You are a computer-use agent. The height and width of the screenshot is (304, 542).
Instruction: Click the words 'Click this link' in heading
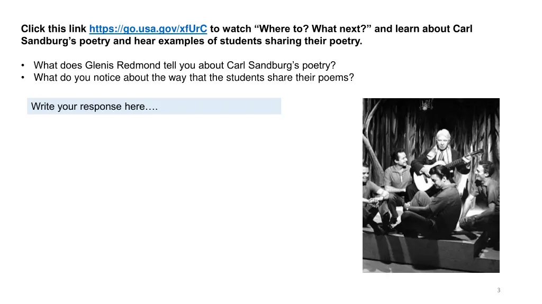click(53, 28)
